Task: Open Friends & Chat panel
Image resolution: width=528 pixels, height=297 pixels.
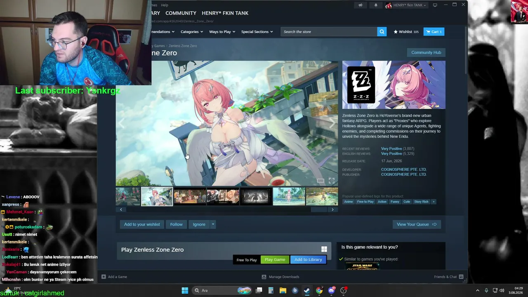Action: [x=448, y=277]
